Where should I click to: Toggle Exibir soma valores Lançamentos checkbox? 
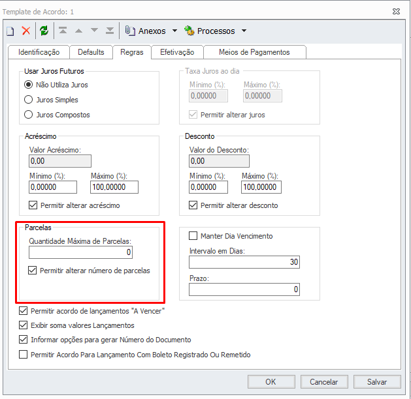point(23,325)
